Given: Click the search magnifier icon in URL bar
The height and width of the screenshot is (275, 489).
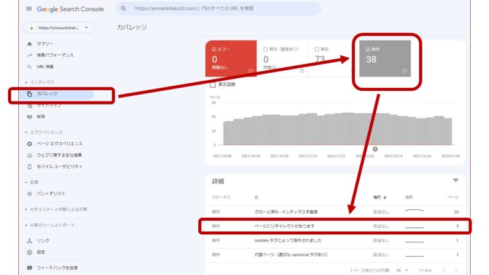Looking at the screenshot, I should click(x=124, y=8).
